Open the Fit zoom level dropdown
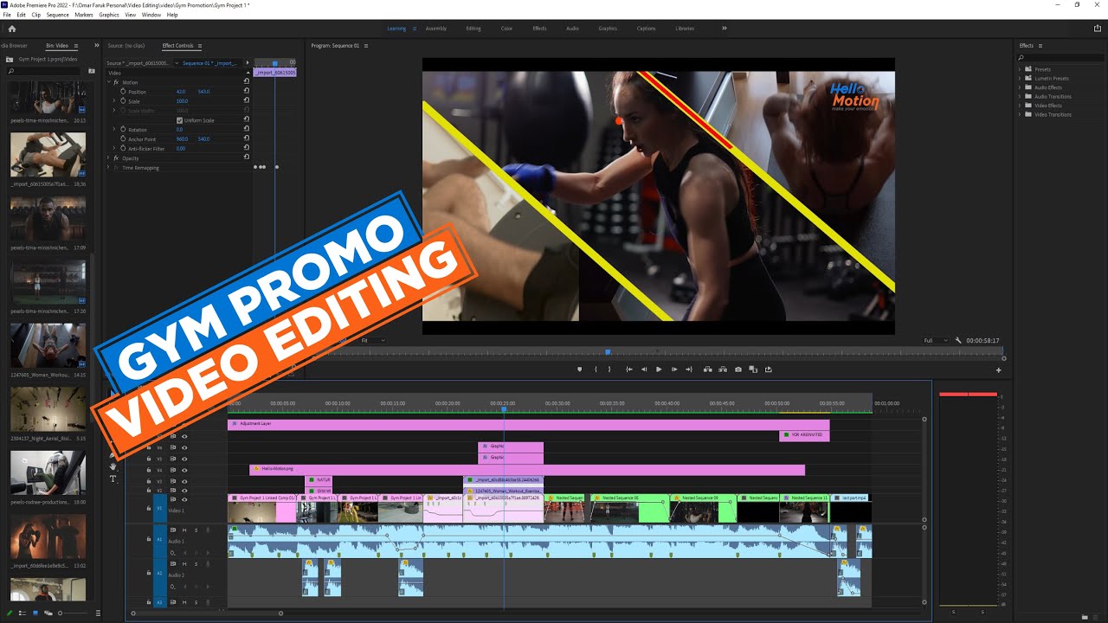Image resolution: width=1108 pixels, height=623 pixels. (372, 341)
